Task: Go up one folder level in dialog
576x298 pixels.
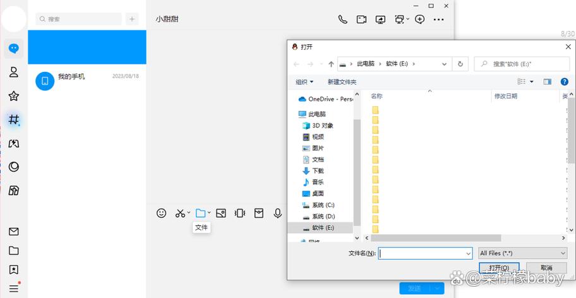Action: [331, 64]
